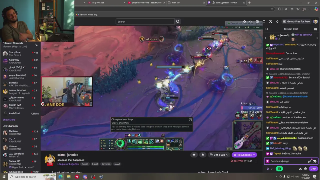The height and width of the screenshot is (180, 320).
Task: Open the user profile avatar menu
Action: (315, 21)
